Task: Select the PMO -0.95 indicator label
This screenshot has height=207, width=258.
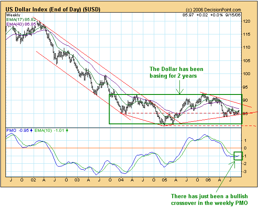Action: coord(19,131)
